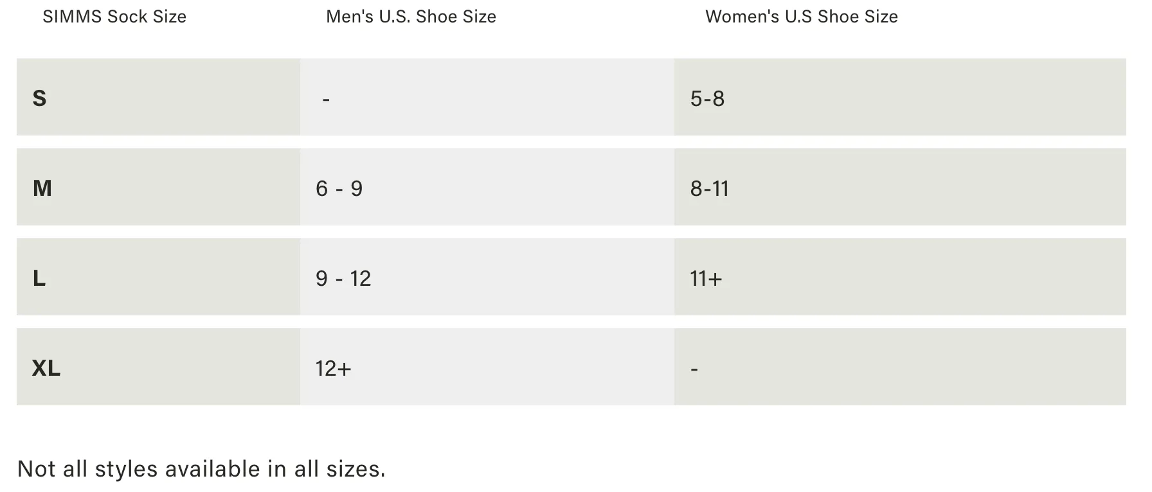This screenshot has height=492, width=1152.
Task: Select the XL sock size cell
Action: click(x=158, y=367)
